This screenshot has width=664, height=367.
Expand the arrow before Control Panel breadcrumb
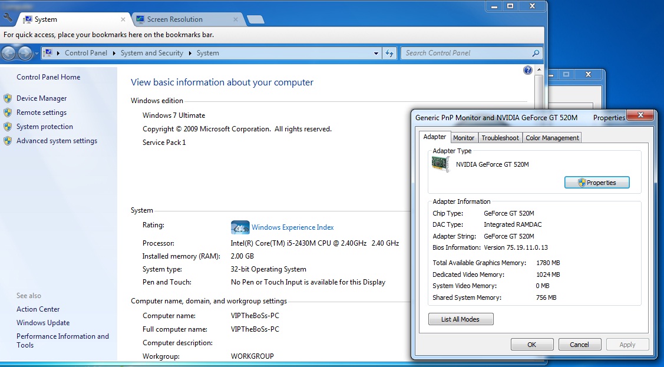58,54
